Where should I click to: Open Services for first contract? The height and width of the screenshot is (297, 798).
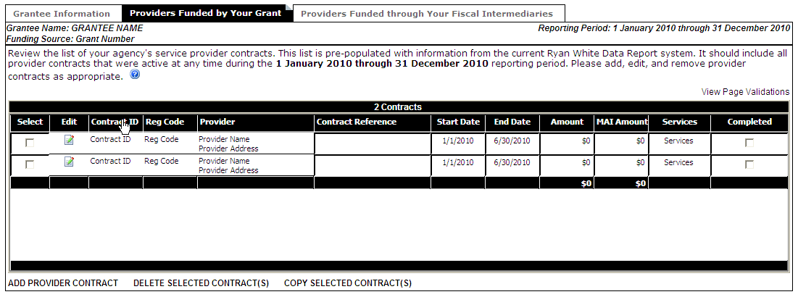(678, 141)
